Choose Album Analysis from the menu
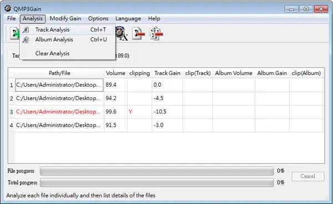The image size is (333, 204). 68,39
